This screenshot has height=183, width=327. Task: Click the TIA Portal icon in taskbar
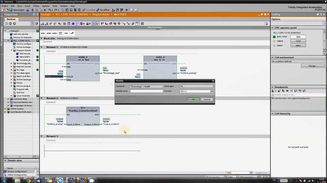coord(70,180)
